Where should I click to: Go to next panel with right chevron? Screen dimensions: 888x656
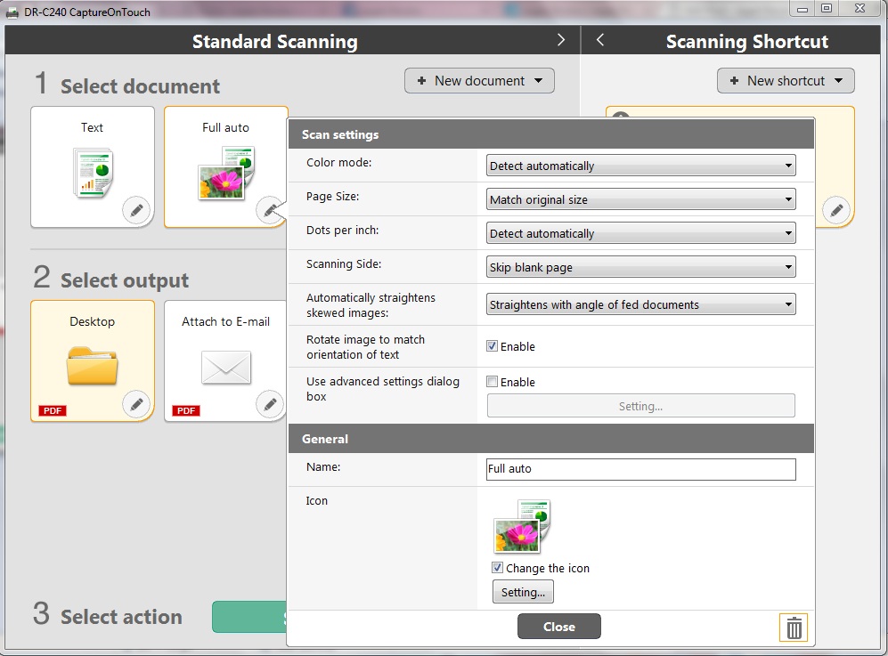561,40
